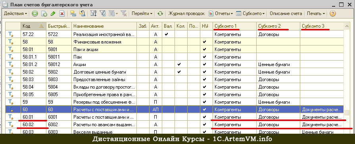Image resolution: width=355 pixels, height=144 pixels.
Task: Click Кол. column header
Action: (x=180, y=26)
